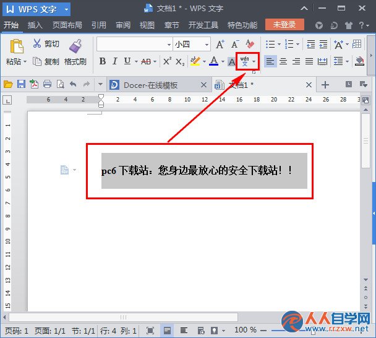
Task: Open the font size 小四 dropdown
Action: [x=207, y=45]
